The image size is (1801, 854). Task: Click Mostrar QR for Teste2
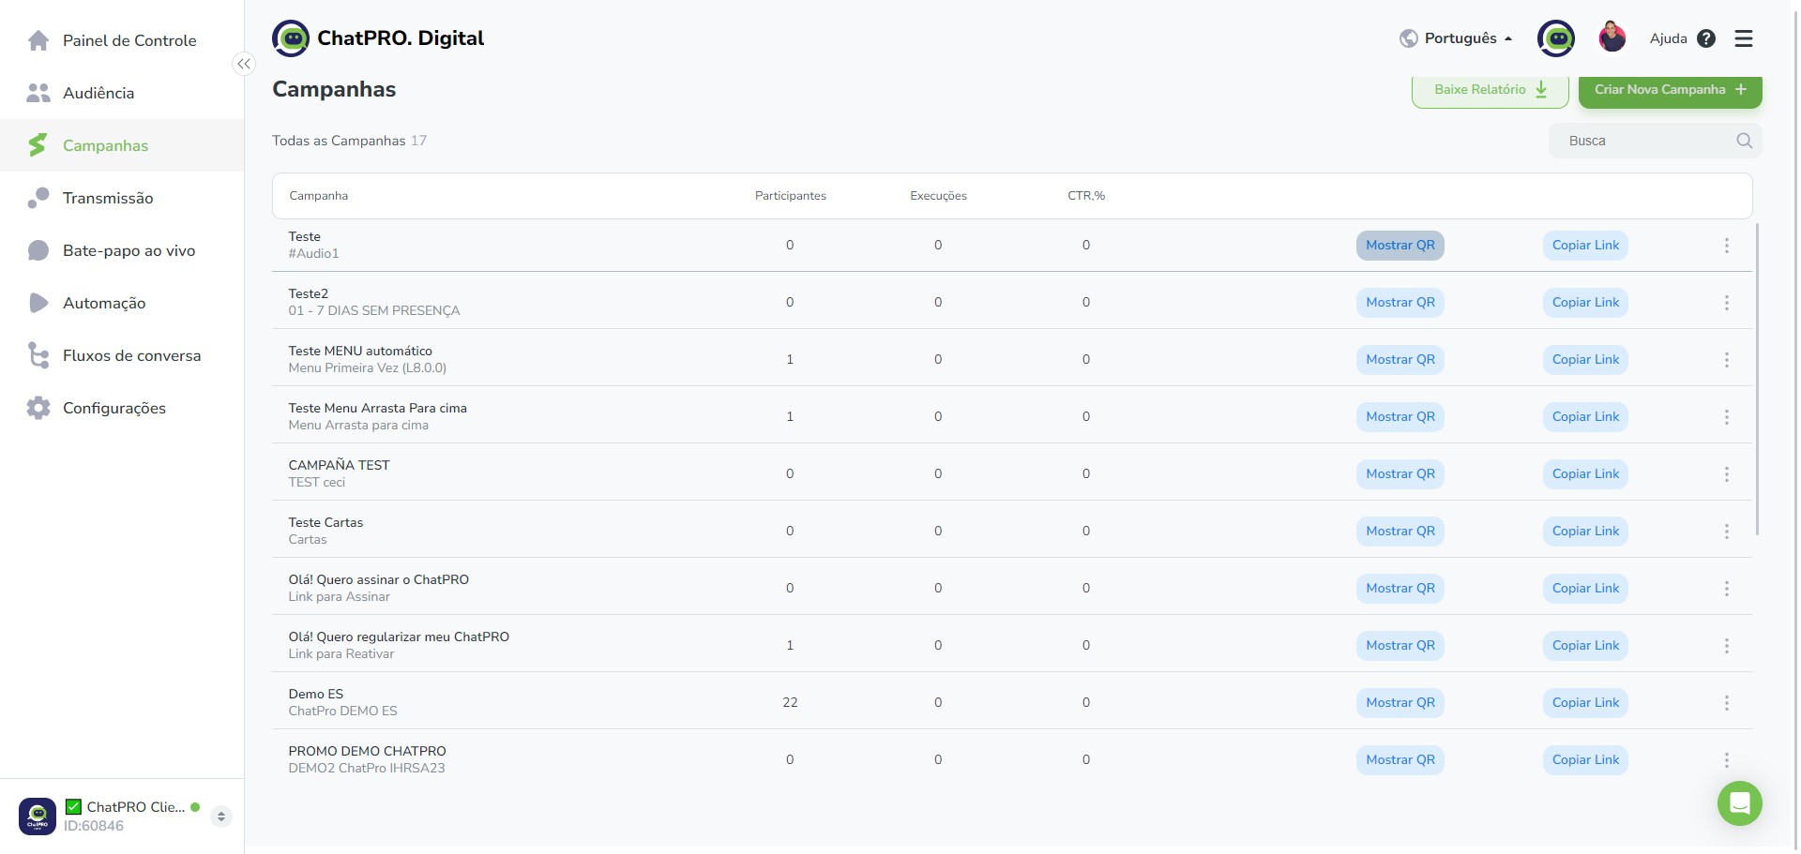(x=1400, y=303)
